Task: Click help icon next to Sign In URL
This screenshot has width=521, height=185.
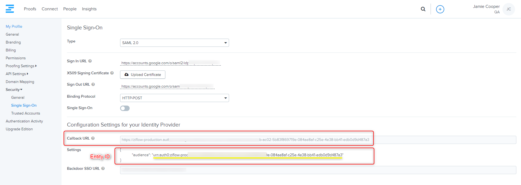Action: point(90,61)
